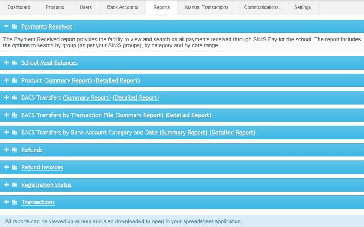Viewport: 364px width, 227px height.
Task: Click the chart icon beside Registration Status
Action: (15, 185)
